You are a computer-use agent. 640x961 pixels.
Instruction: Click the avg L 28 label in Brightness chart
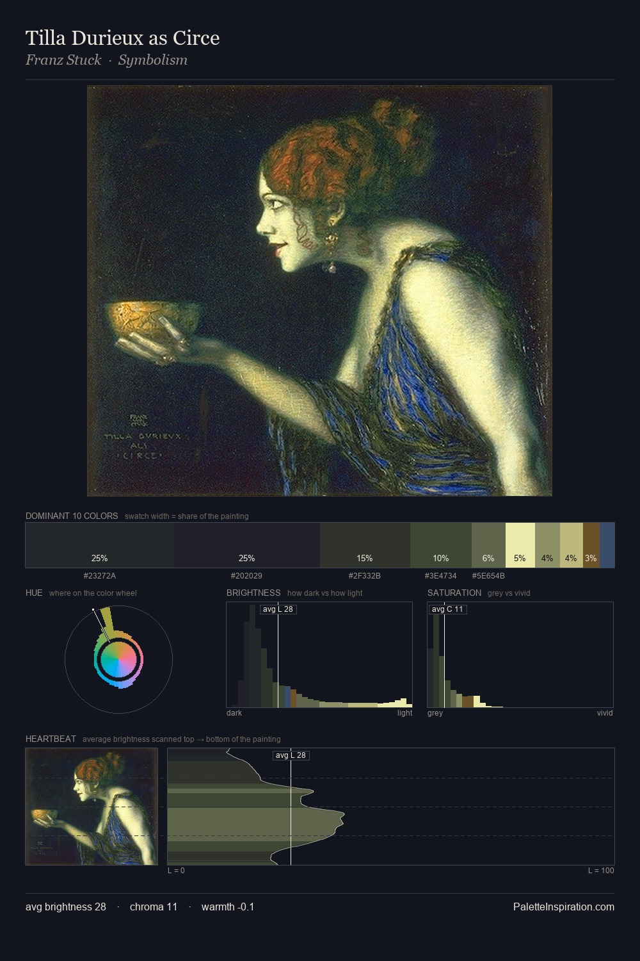pyautogui.click(x=278, y=609)
